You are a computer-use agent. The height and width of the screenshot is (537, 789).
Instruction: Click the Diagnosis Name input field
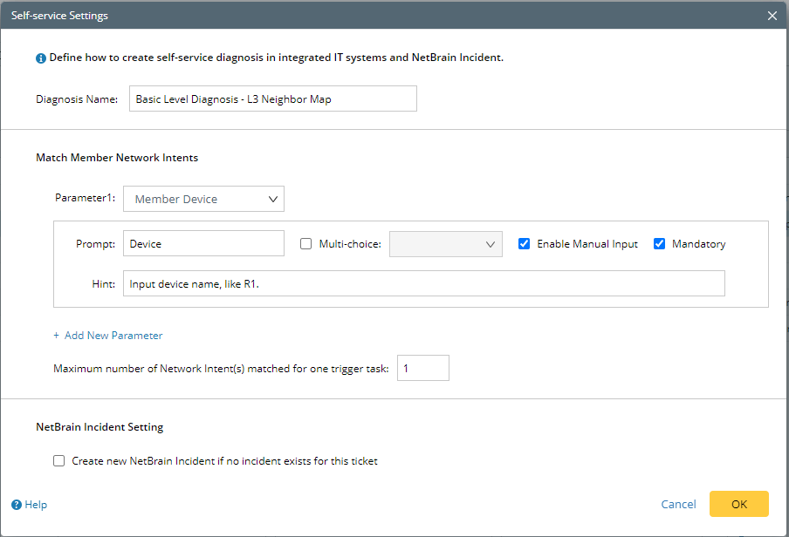(x=272, y=99)
